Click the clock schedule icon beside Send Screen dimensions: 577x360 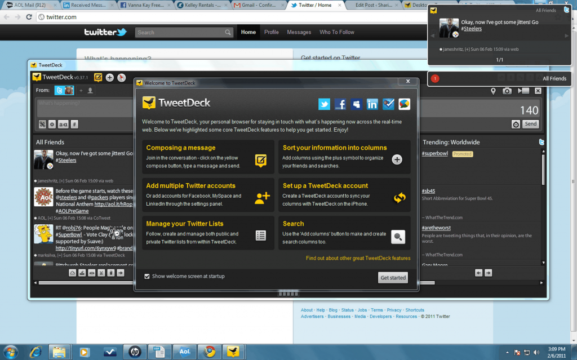point(516,125)
